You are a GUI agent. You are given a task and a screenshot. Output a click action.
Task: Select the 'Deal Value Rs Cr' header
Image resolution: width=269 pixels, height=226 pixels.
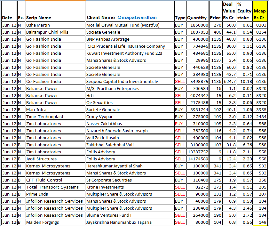point(229,11)
